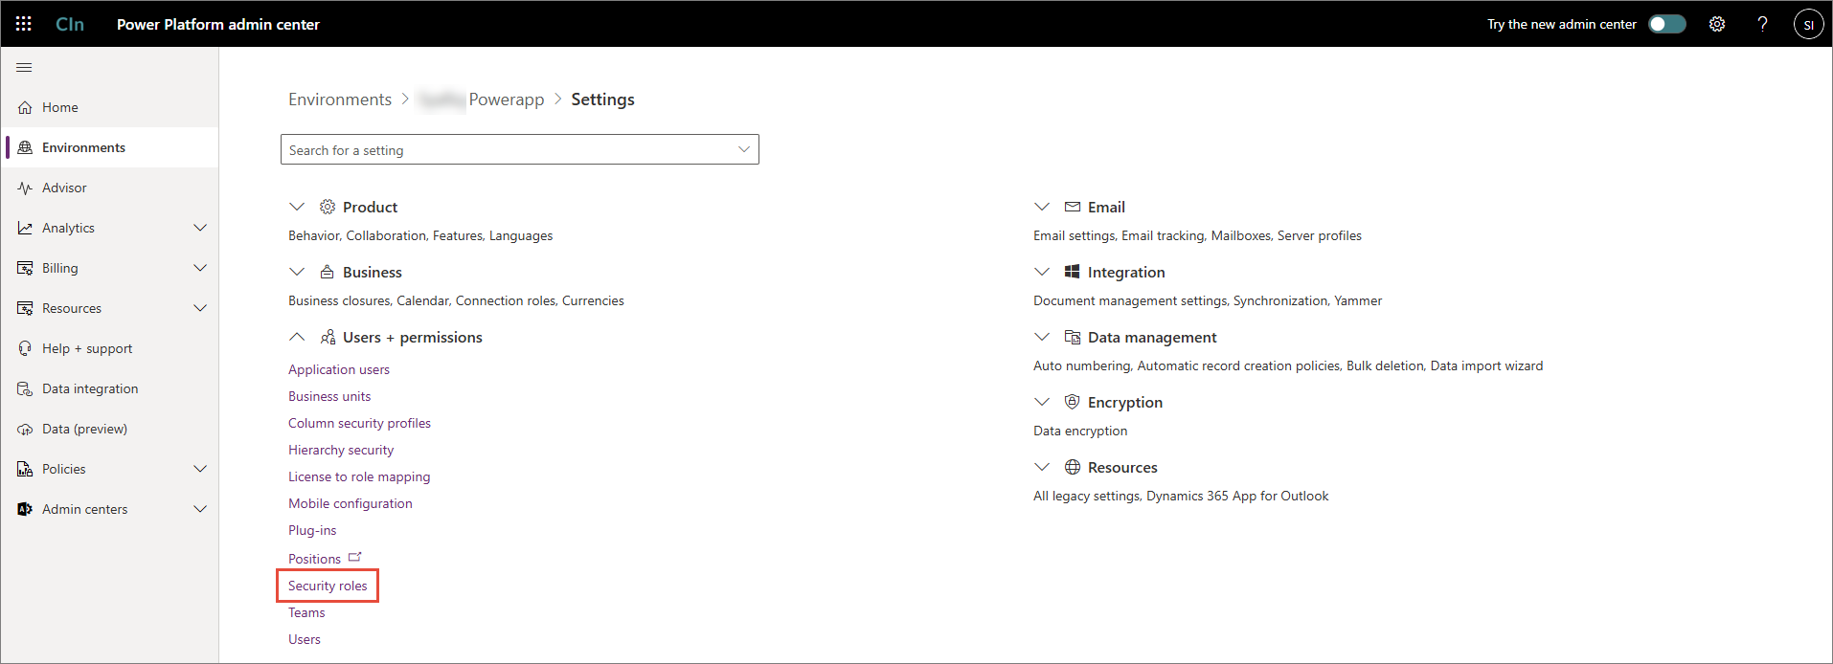Open Column security profiles link

click(x=359, y=423)
